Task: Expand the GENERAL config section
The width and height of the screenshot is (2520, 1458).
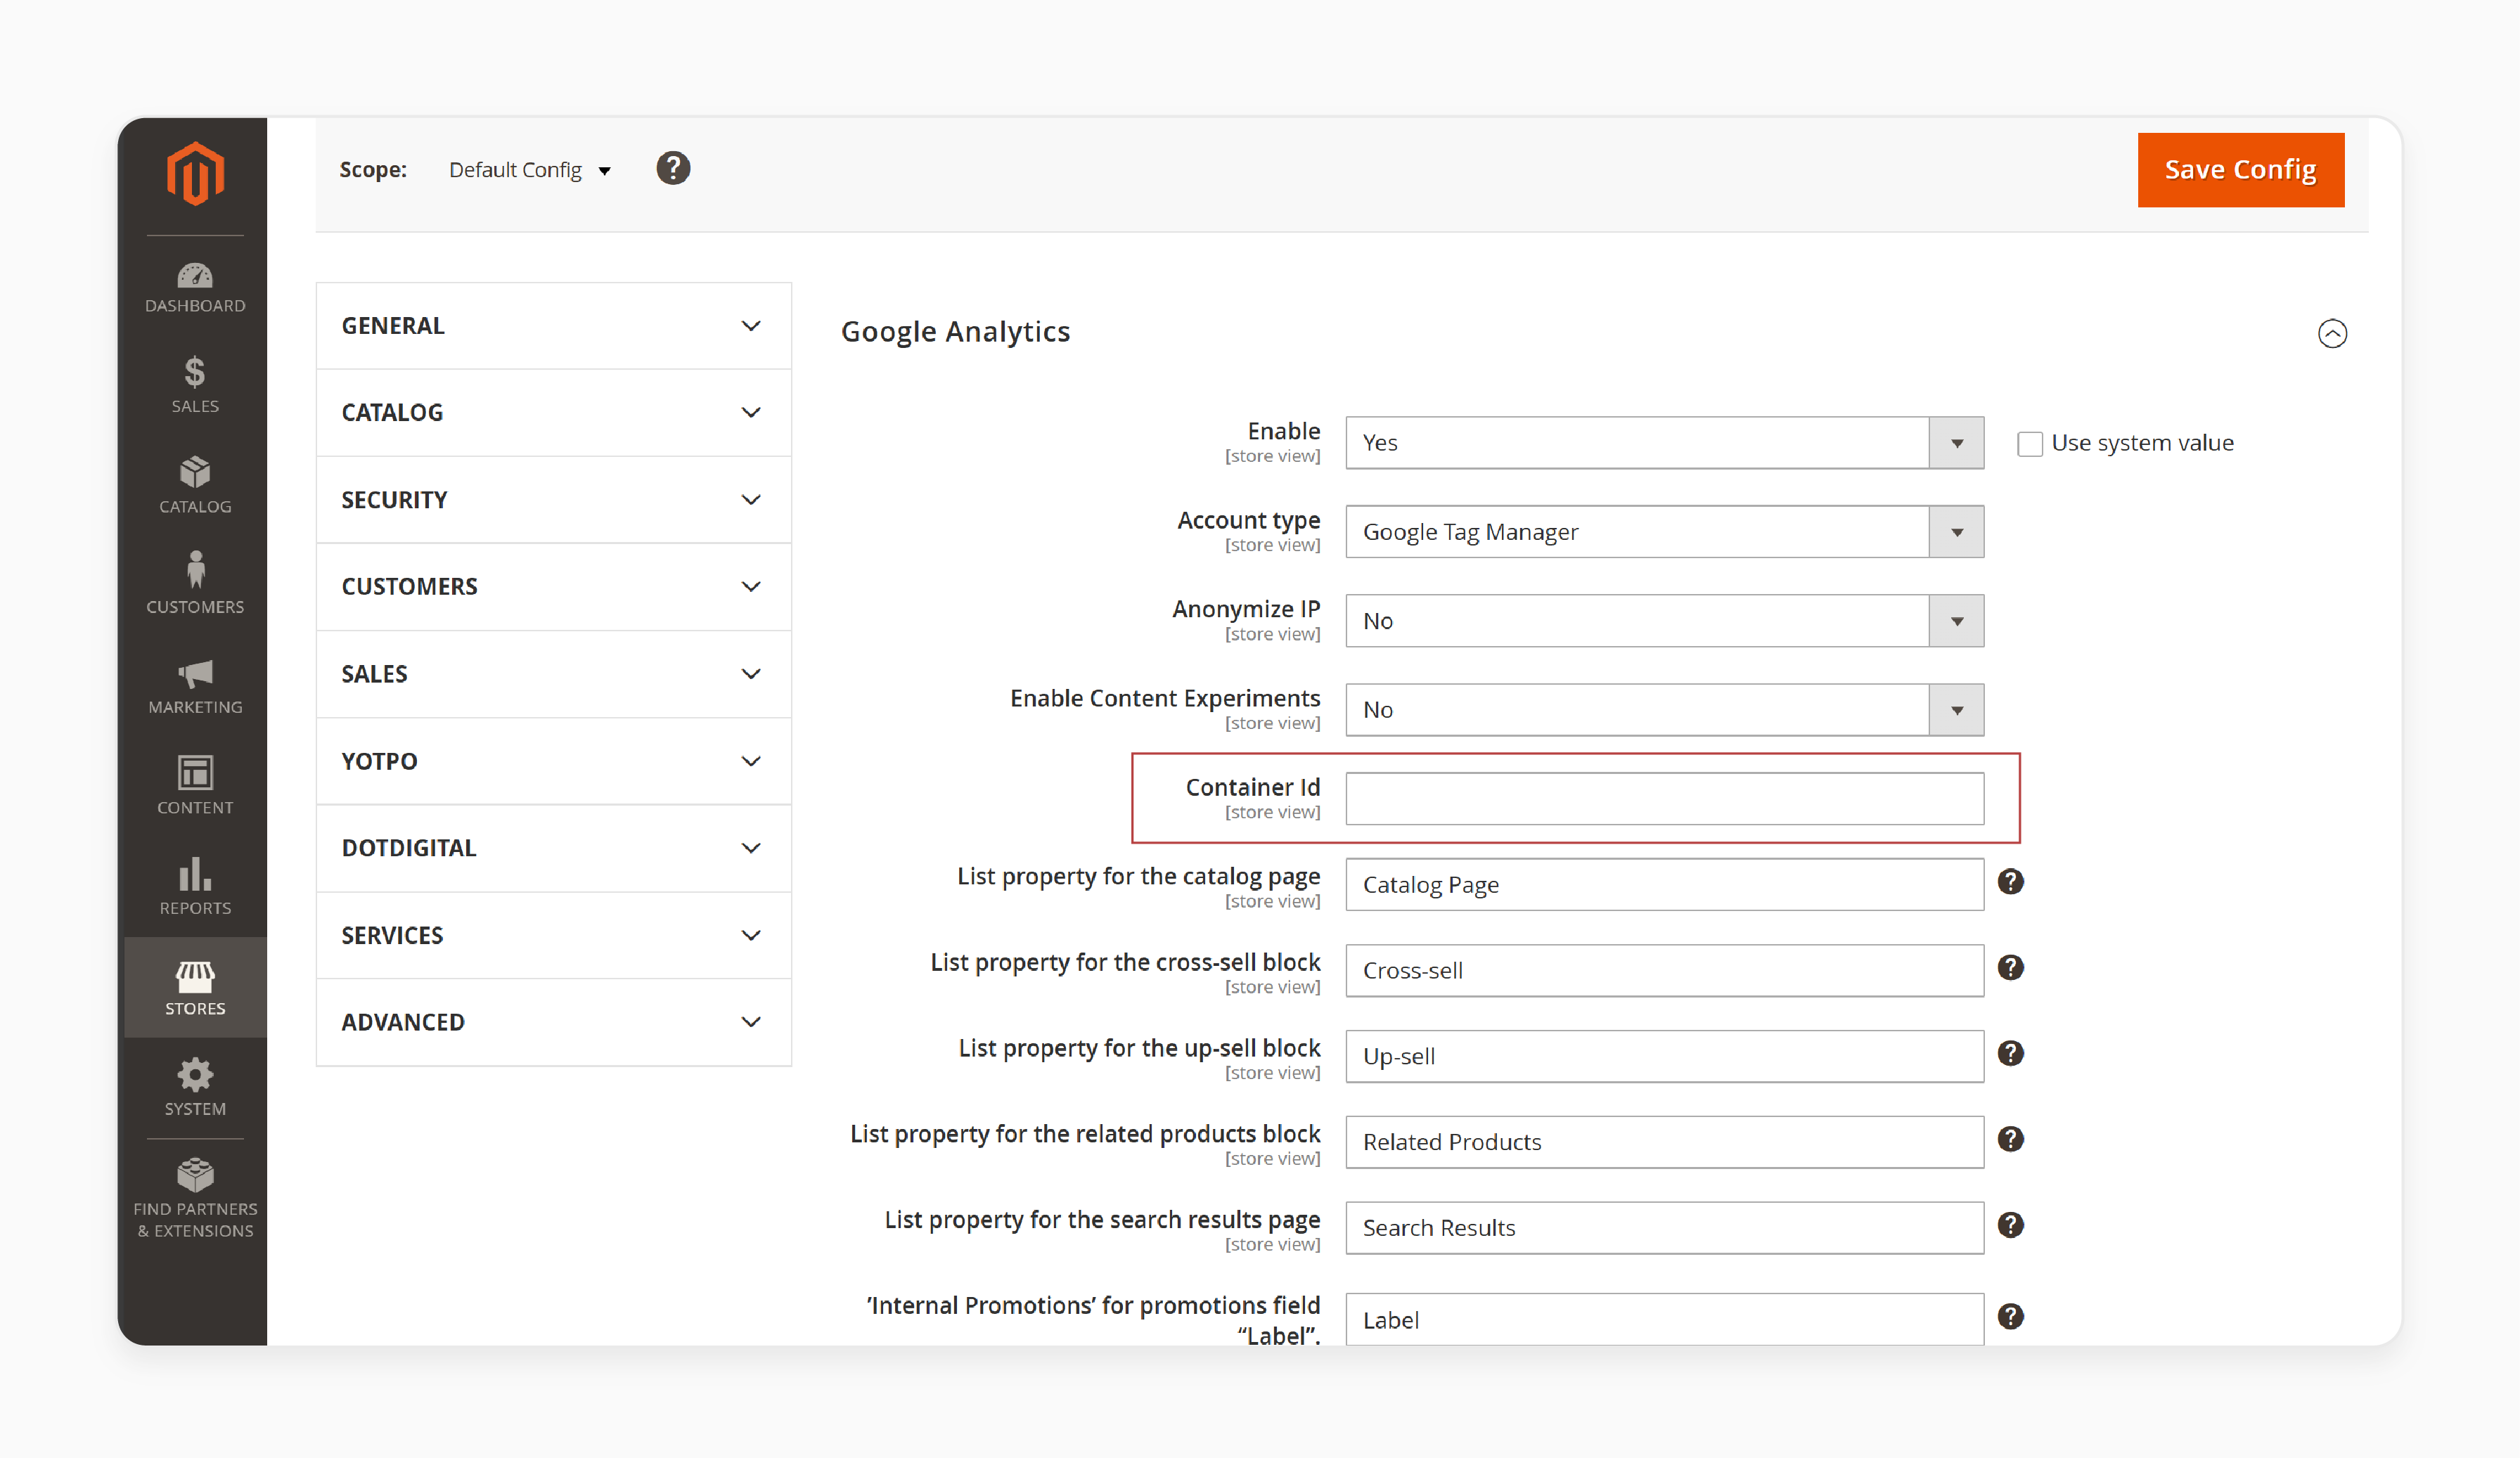Action: coord(554,326)
